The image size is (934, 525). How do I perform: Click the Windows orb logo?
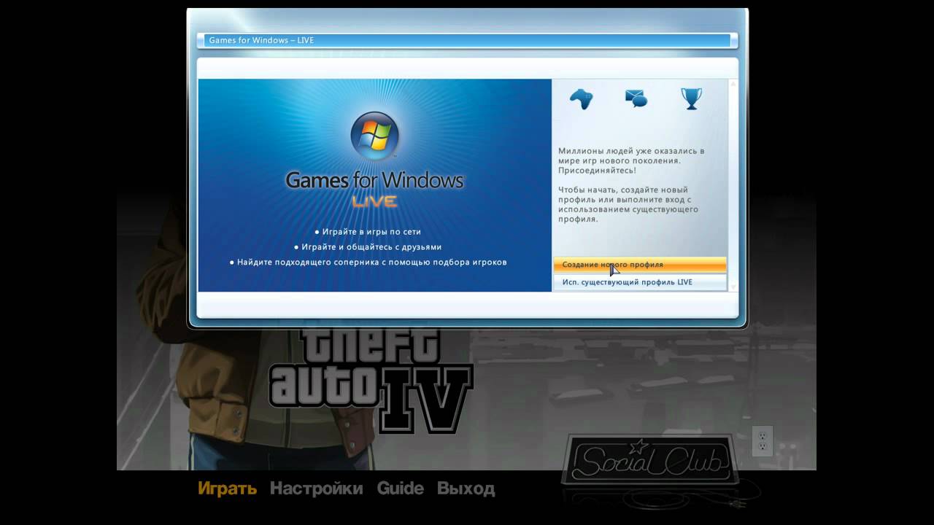point(374,136)
